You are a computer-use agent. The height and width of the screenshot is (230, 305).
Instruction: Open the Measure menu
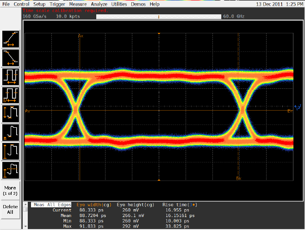(78, 4)
